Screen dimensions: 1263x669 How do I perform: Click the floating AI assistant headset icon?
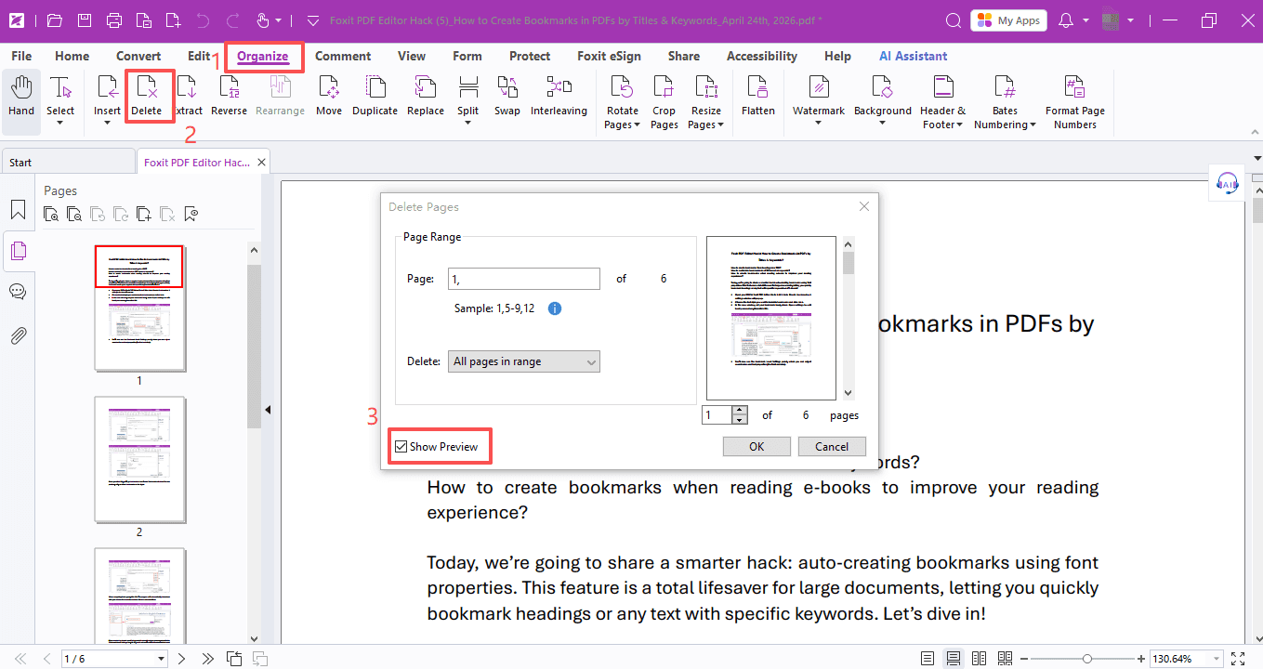[x=1228, y=183]
